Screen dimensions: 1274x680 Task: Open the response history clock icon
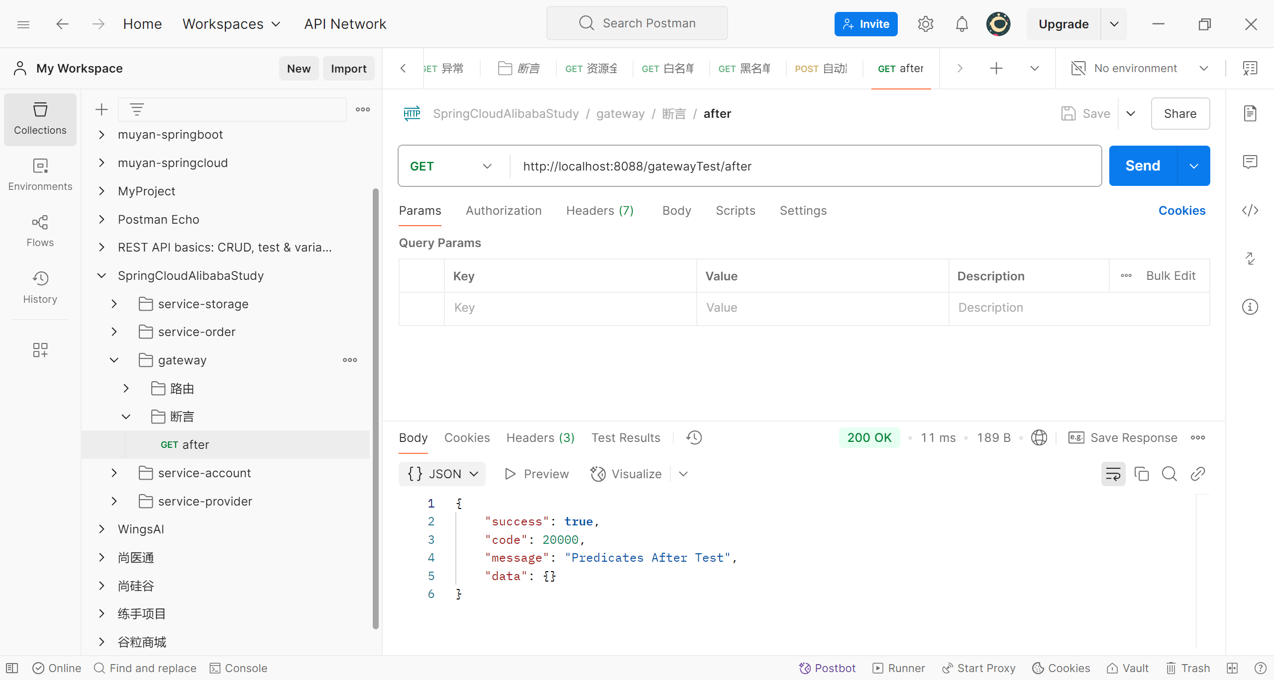tap(694, 437)
